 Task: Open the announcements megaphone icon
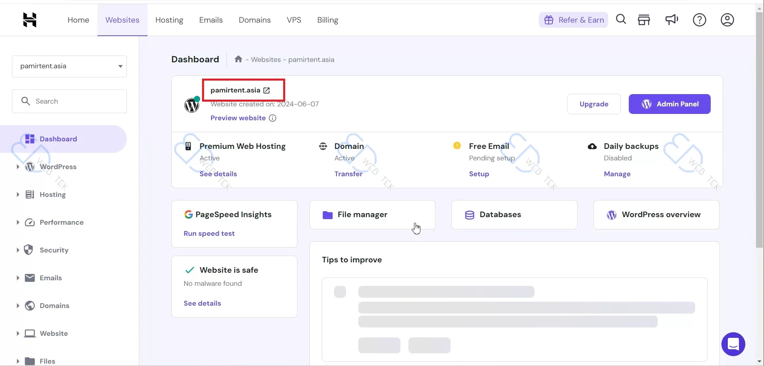672,19
